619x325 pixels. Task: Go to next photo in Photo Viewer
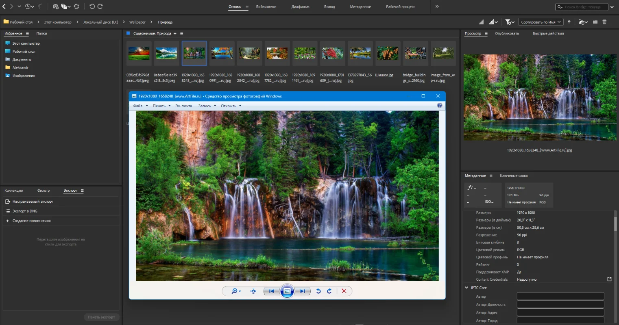tap(302, 291)
